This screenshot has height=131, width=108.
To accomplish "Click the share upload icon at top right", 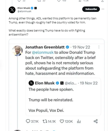I will 102,1.
